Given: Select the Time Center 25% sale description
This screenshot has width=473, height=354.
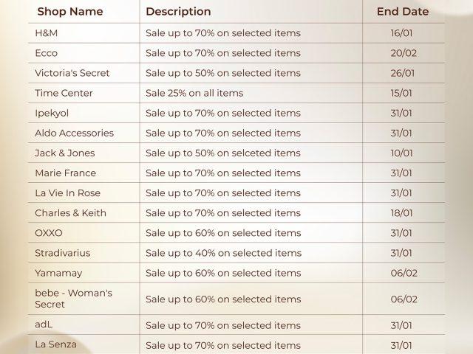Looking at the screenshot, I should tap(194, 93).
